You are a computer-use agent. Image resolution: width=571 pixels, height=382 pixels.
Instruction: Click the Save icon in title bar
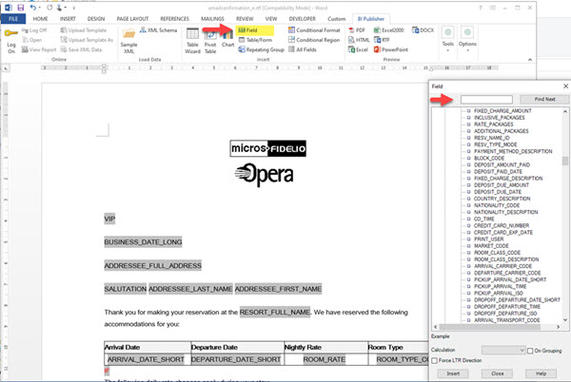(20, 8)
